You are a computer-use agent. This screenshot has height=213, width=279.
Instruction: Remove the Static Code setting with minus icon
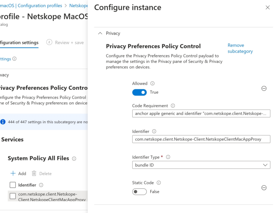pyautogui.click(x=264, y=188)
